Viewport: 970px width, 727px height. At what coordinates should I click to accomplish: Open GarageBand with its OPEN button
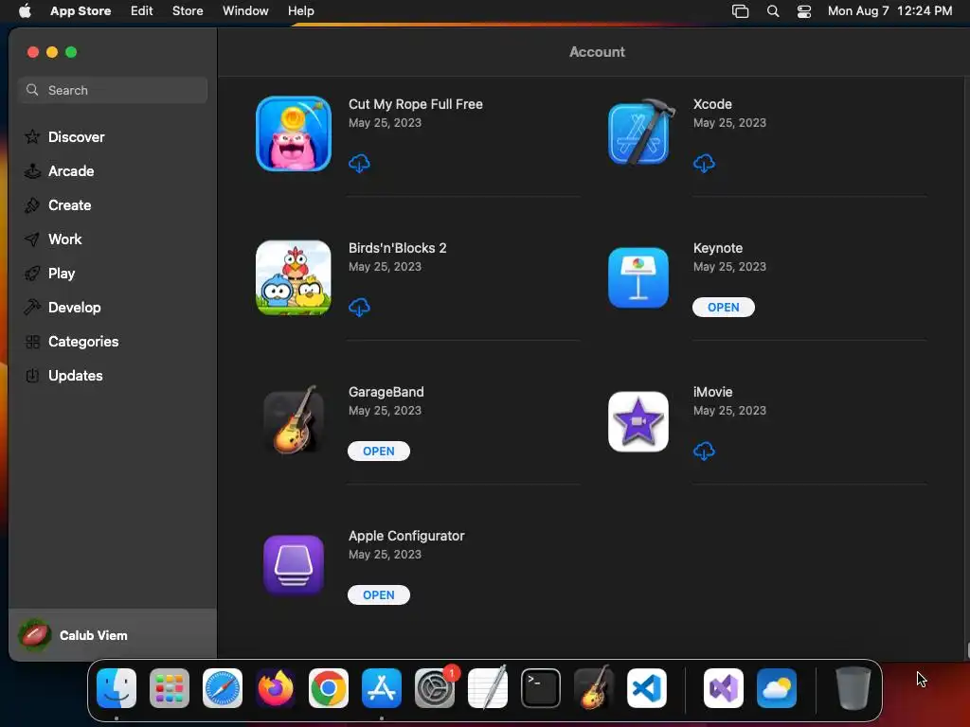click(379, 452)
